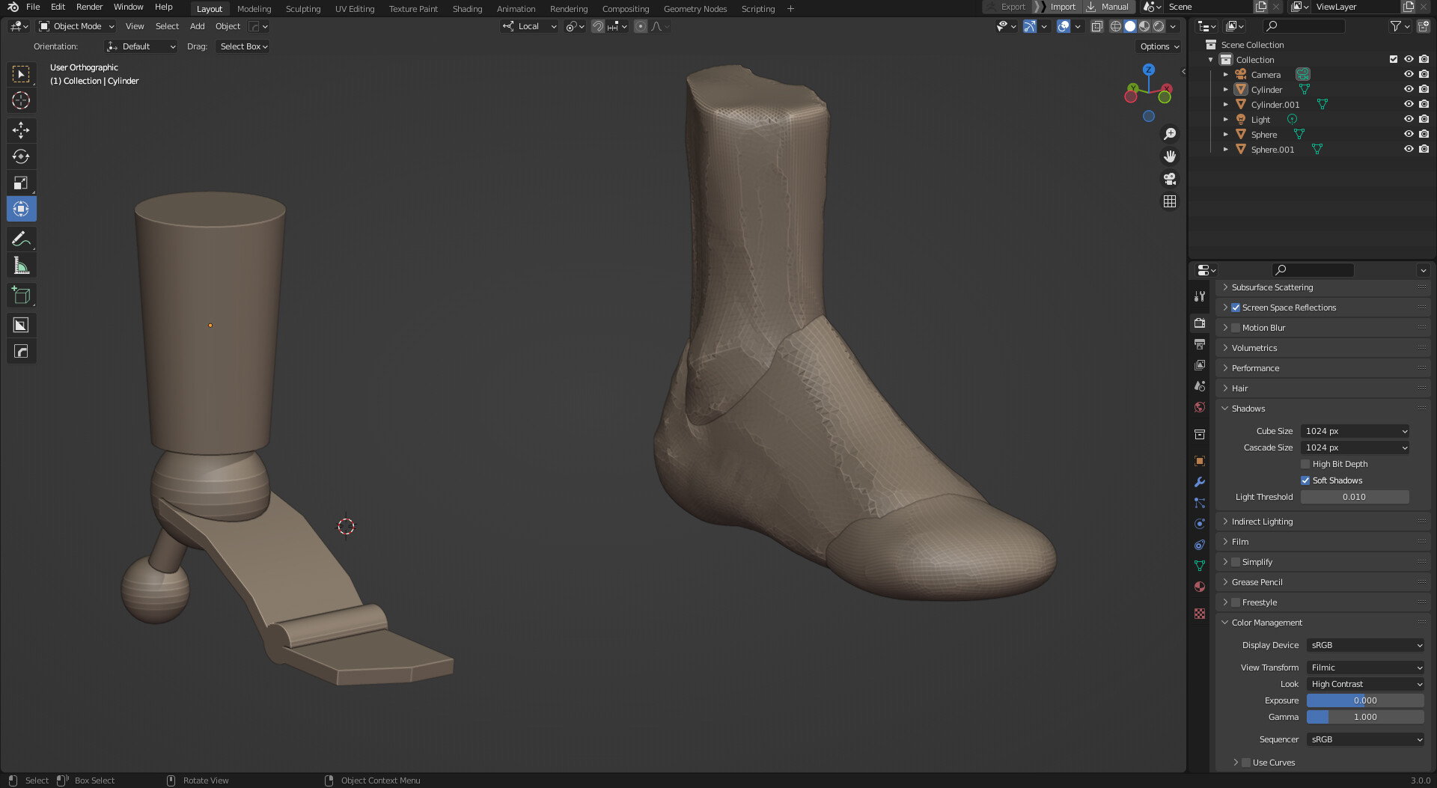Toggle camera view in the viewport

(1169, 179)
